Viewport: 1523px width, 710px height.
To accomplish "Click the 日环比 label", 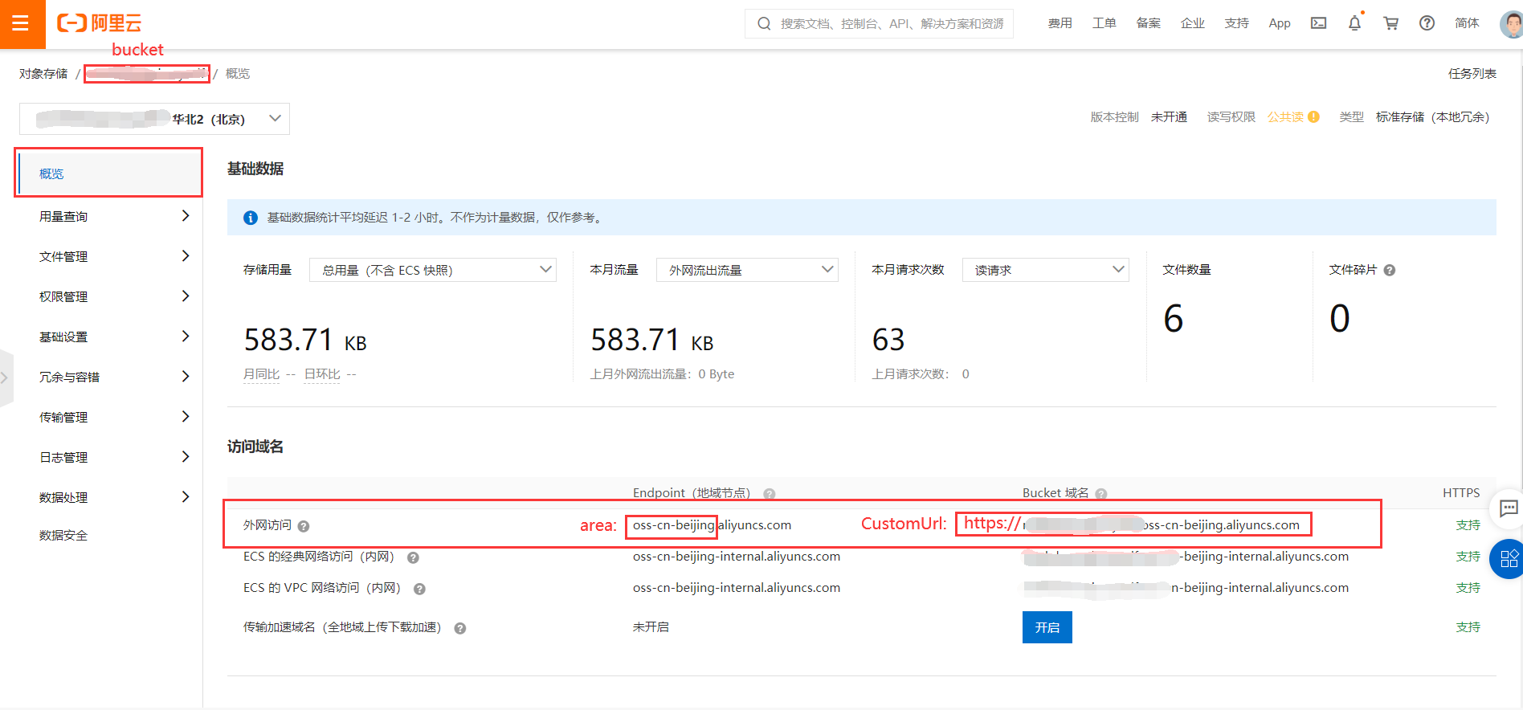I will [321, 374].
